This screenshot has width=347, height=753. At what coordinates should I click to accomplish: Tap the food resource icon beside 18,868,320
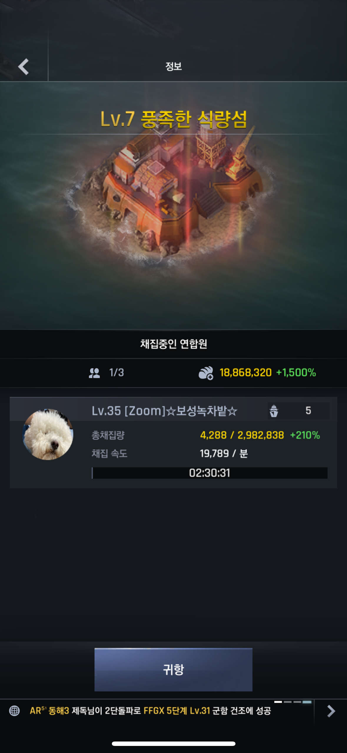pyautogui.click(x=206, y=373)
